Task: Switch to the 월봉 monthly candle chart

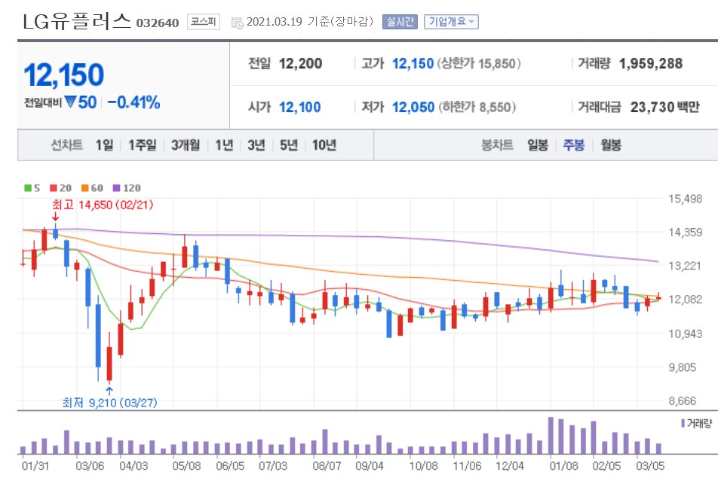Action: click(x=611, y=145)
